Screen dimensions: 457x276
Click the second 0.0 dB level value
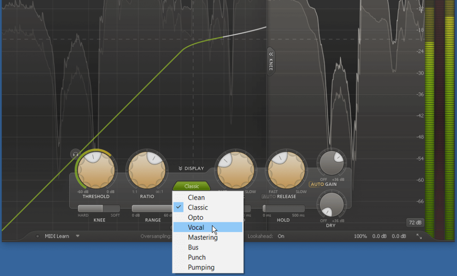(x=399, y=236)
